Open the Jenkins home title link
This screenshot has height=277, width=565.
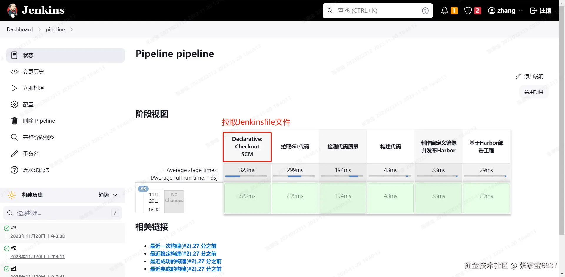coord(43,10)
